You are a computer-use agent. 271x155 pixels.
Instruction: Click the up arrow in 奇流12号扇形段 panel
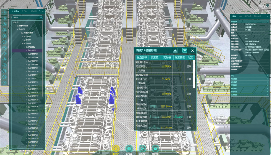[175, 50]
